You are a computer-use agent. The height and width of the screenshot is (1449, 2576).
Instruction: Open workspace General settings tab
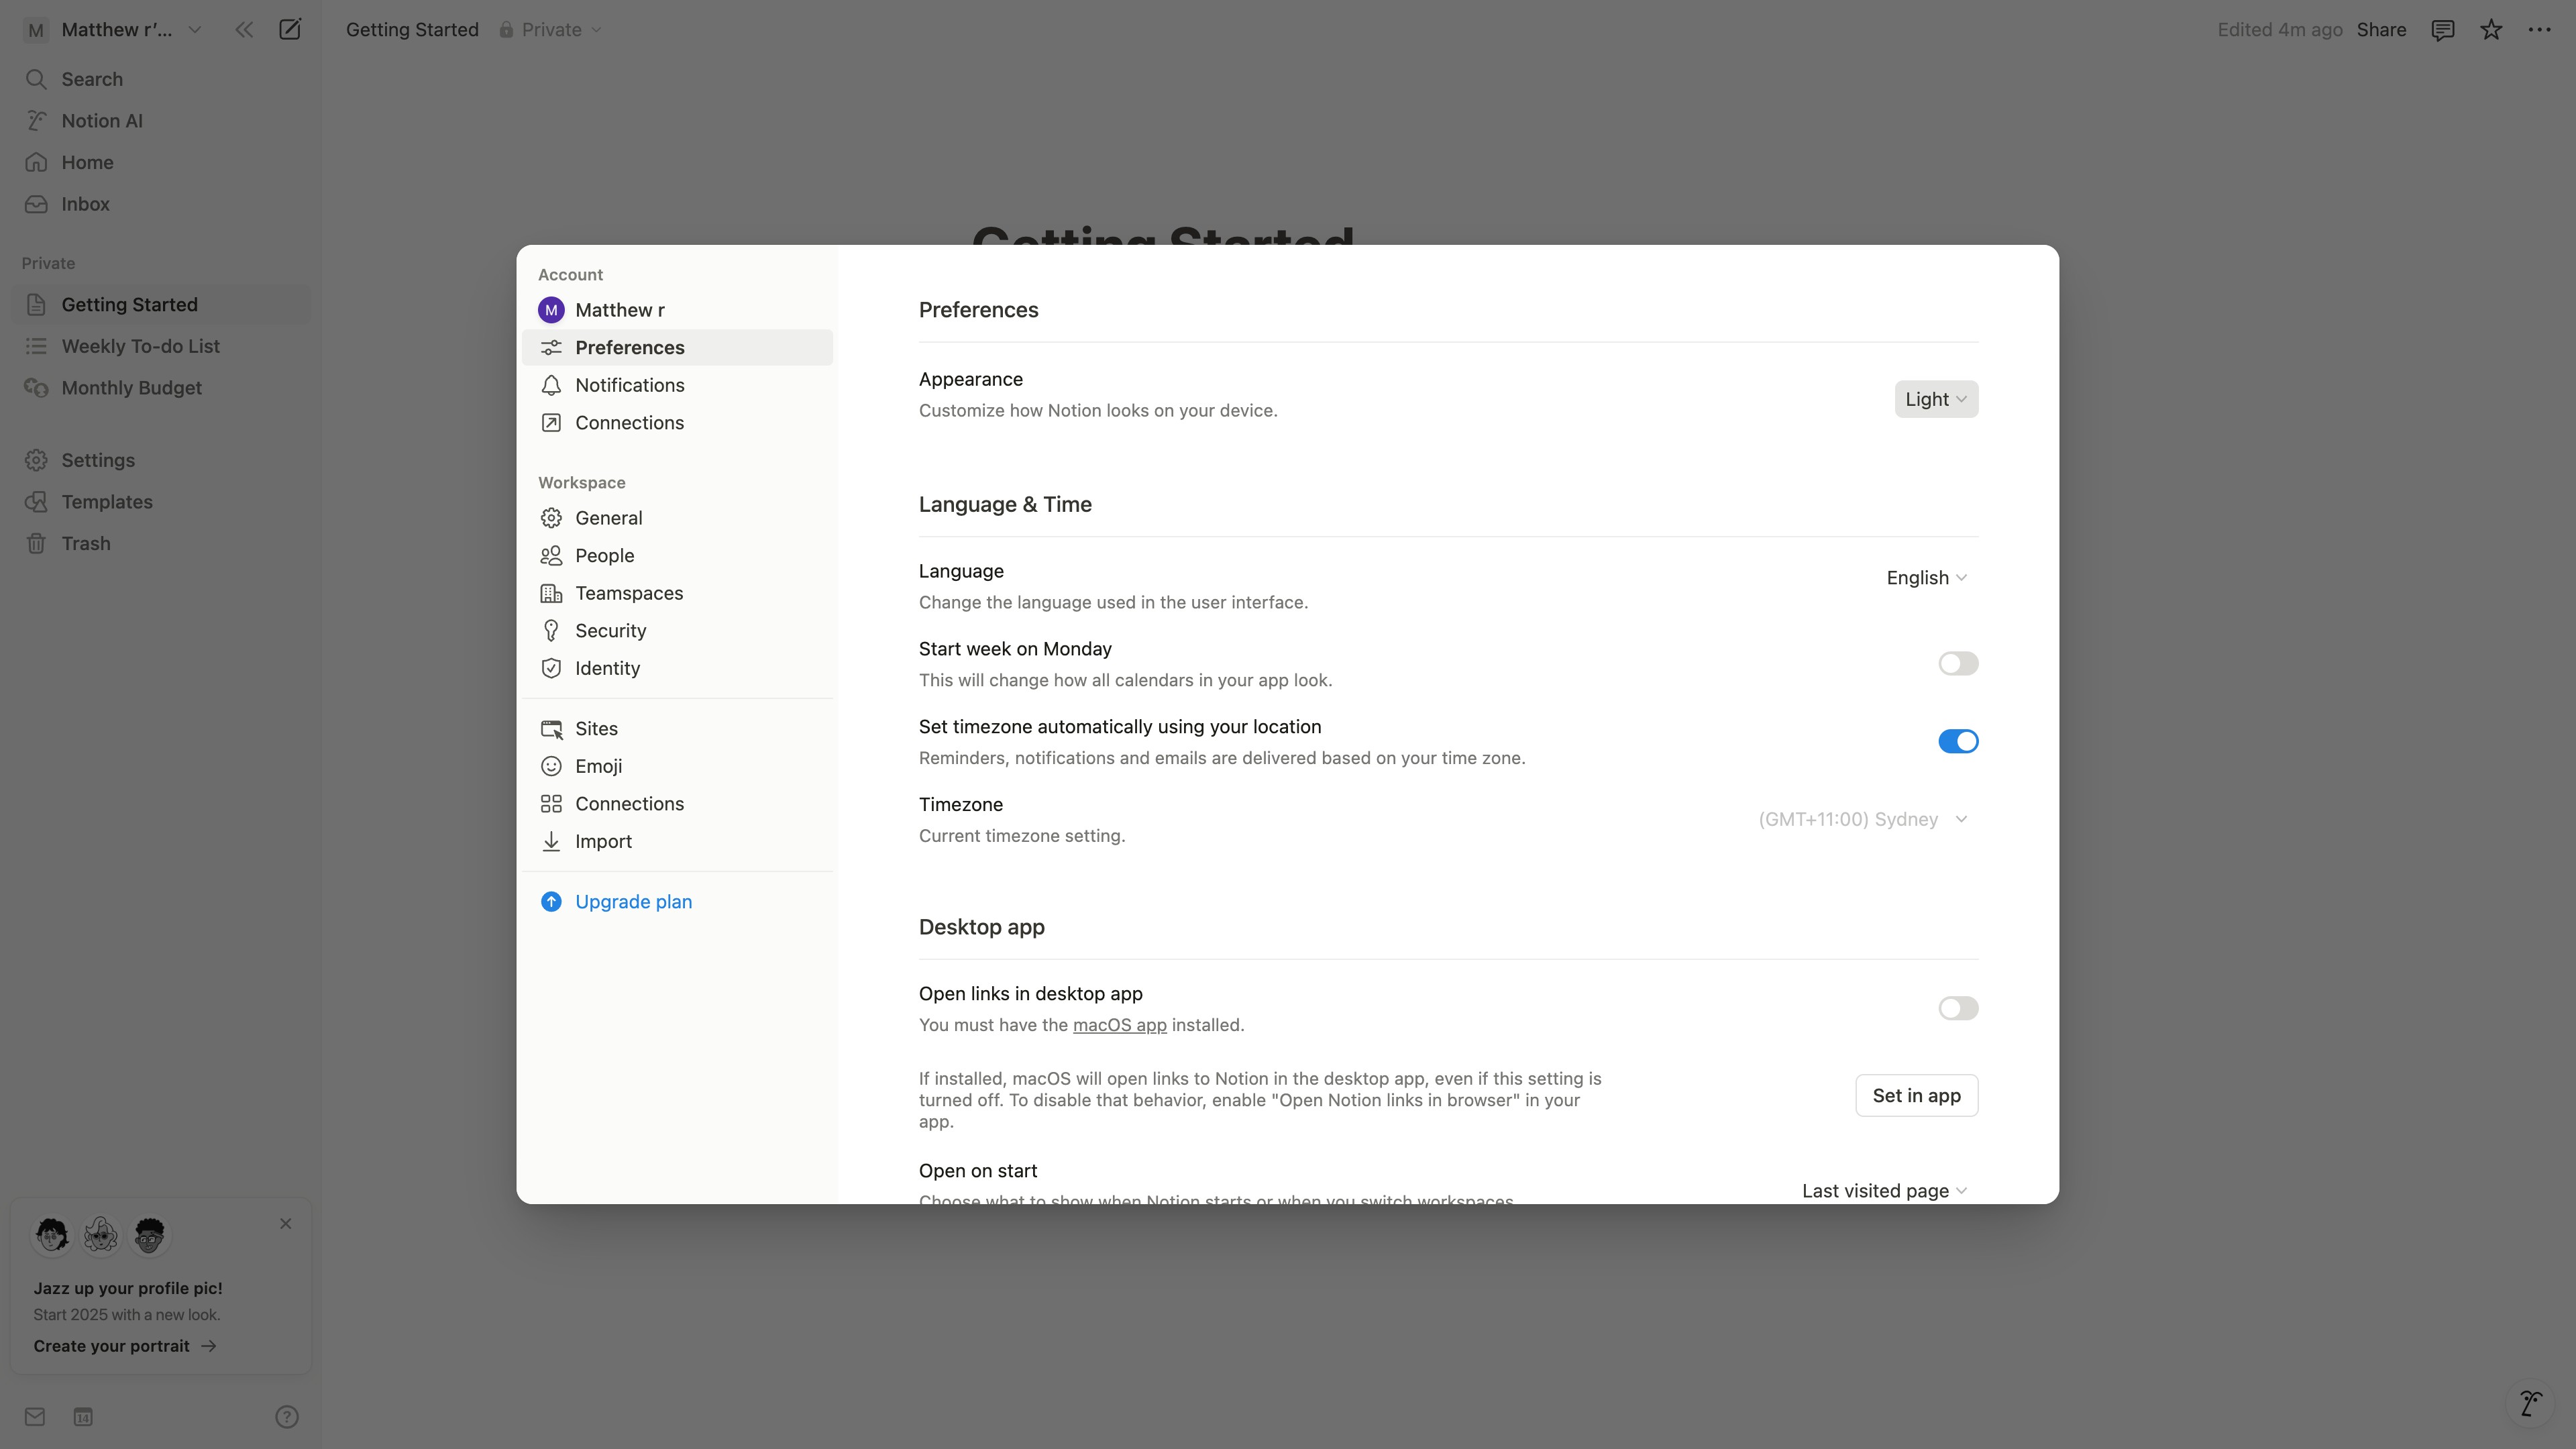pos(678,518)
